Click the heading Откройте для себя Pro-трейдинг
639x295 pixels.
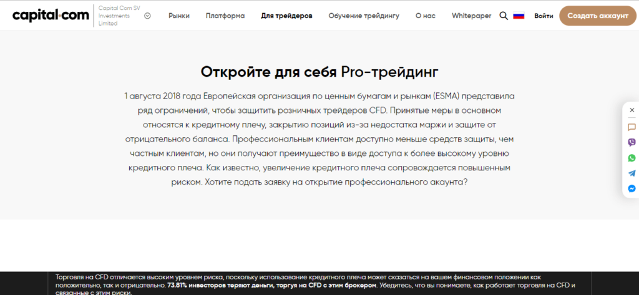[319, 72]
